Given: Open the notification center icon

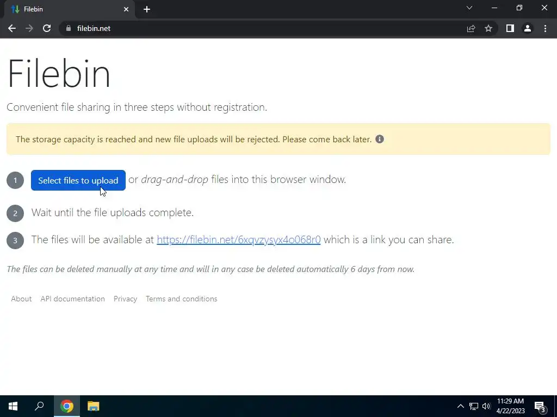Looking at the screenshot, I should pyautogui.click(x=540, y=406).
